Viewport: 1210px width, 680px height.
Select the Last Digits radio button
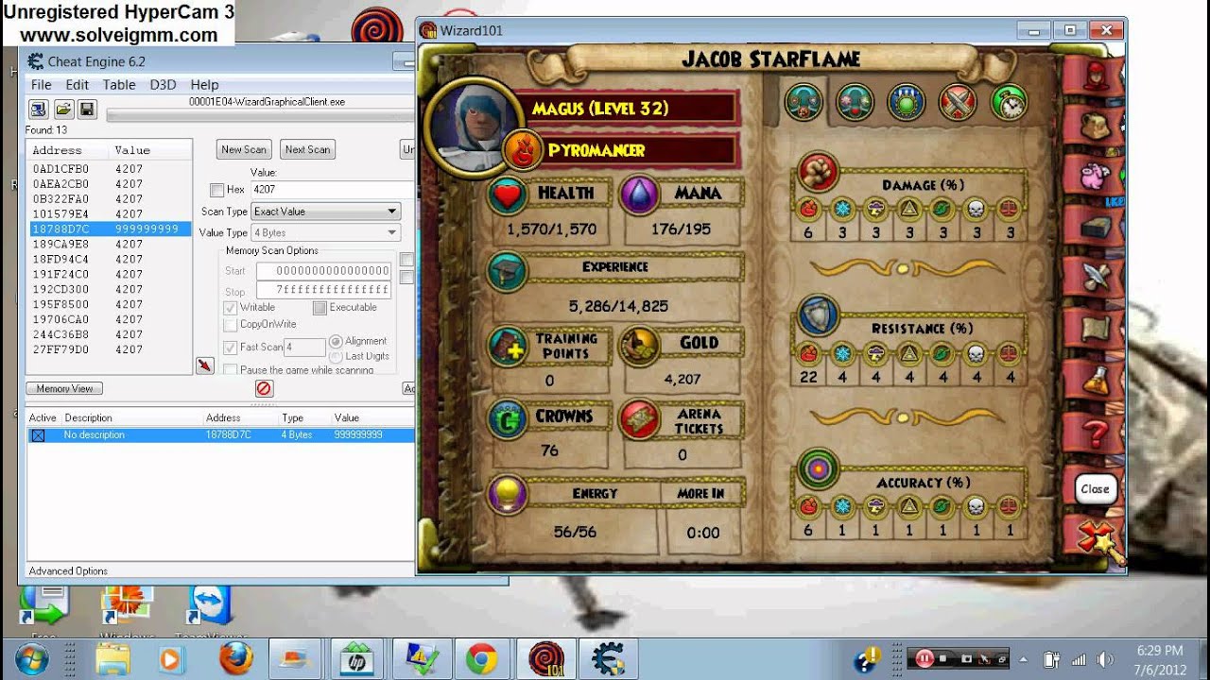click(x=336, y=356)
